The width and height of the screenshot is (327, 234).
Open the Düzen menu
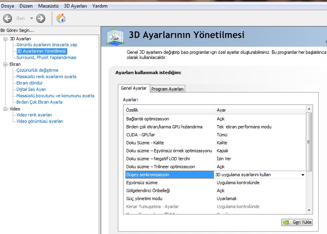point(26,6)
